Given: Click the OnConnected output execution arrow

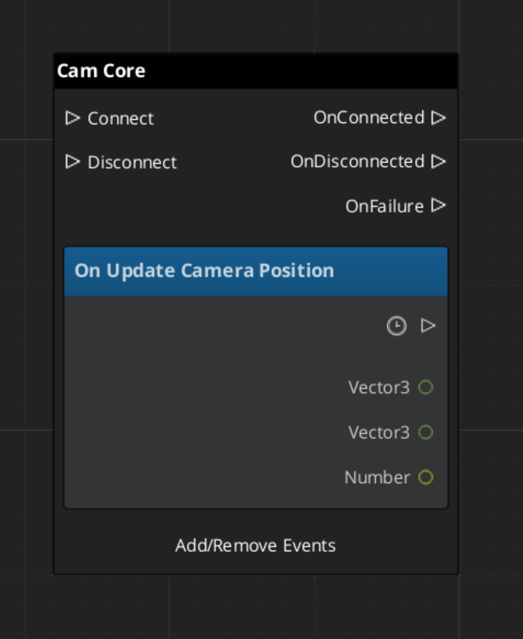Looking at the screenshot, I should tap(438, 118).
